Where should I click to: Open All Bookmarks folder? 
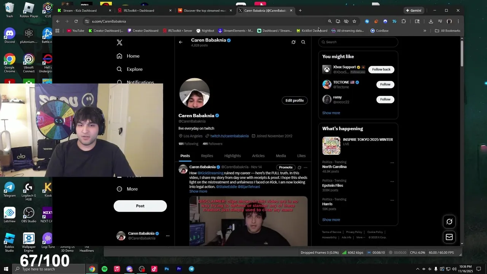click(448, 30)
